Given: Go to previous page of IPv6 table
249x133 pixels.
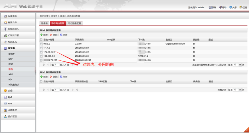Looking at the screenshot, I should (x=48, y=90).
